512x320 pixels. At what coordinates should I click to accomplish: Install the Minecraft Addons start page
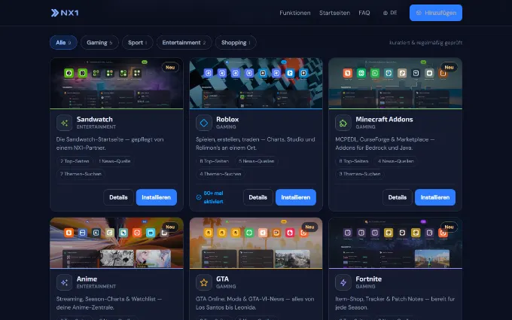click(x=435, y=197)
